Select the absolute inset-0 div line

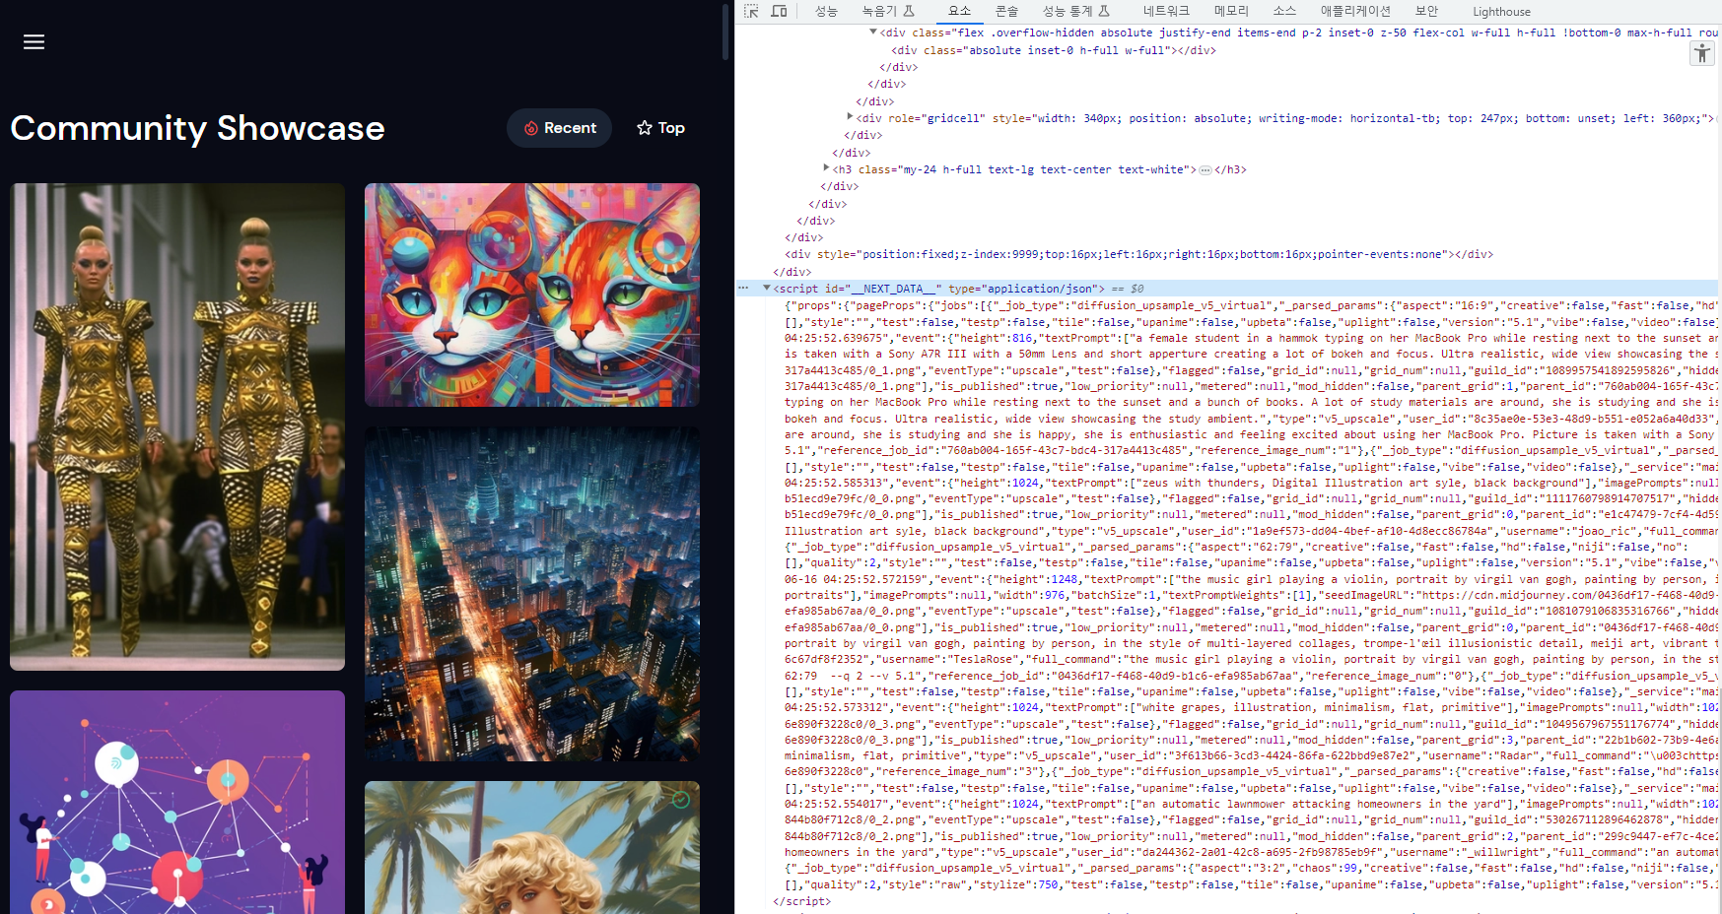click(x=1053, y=50)
